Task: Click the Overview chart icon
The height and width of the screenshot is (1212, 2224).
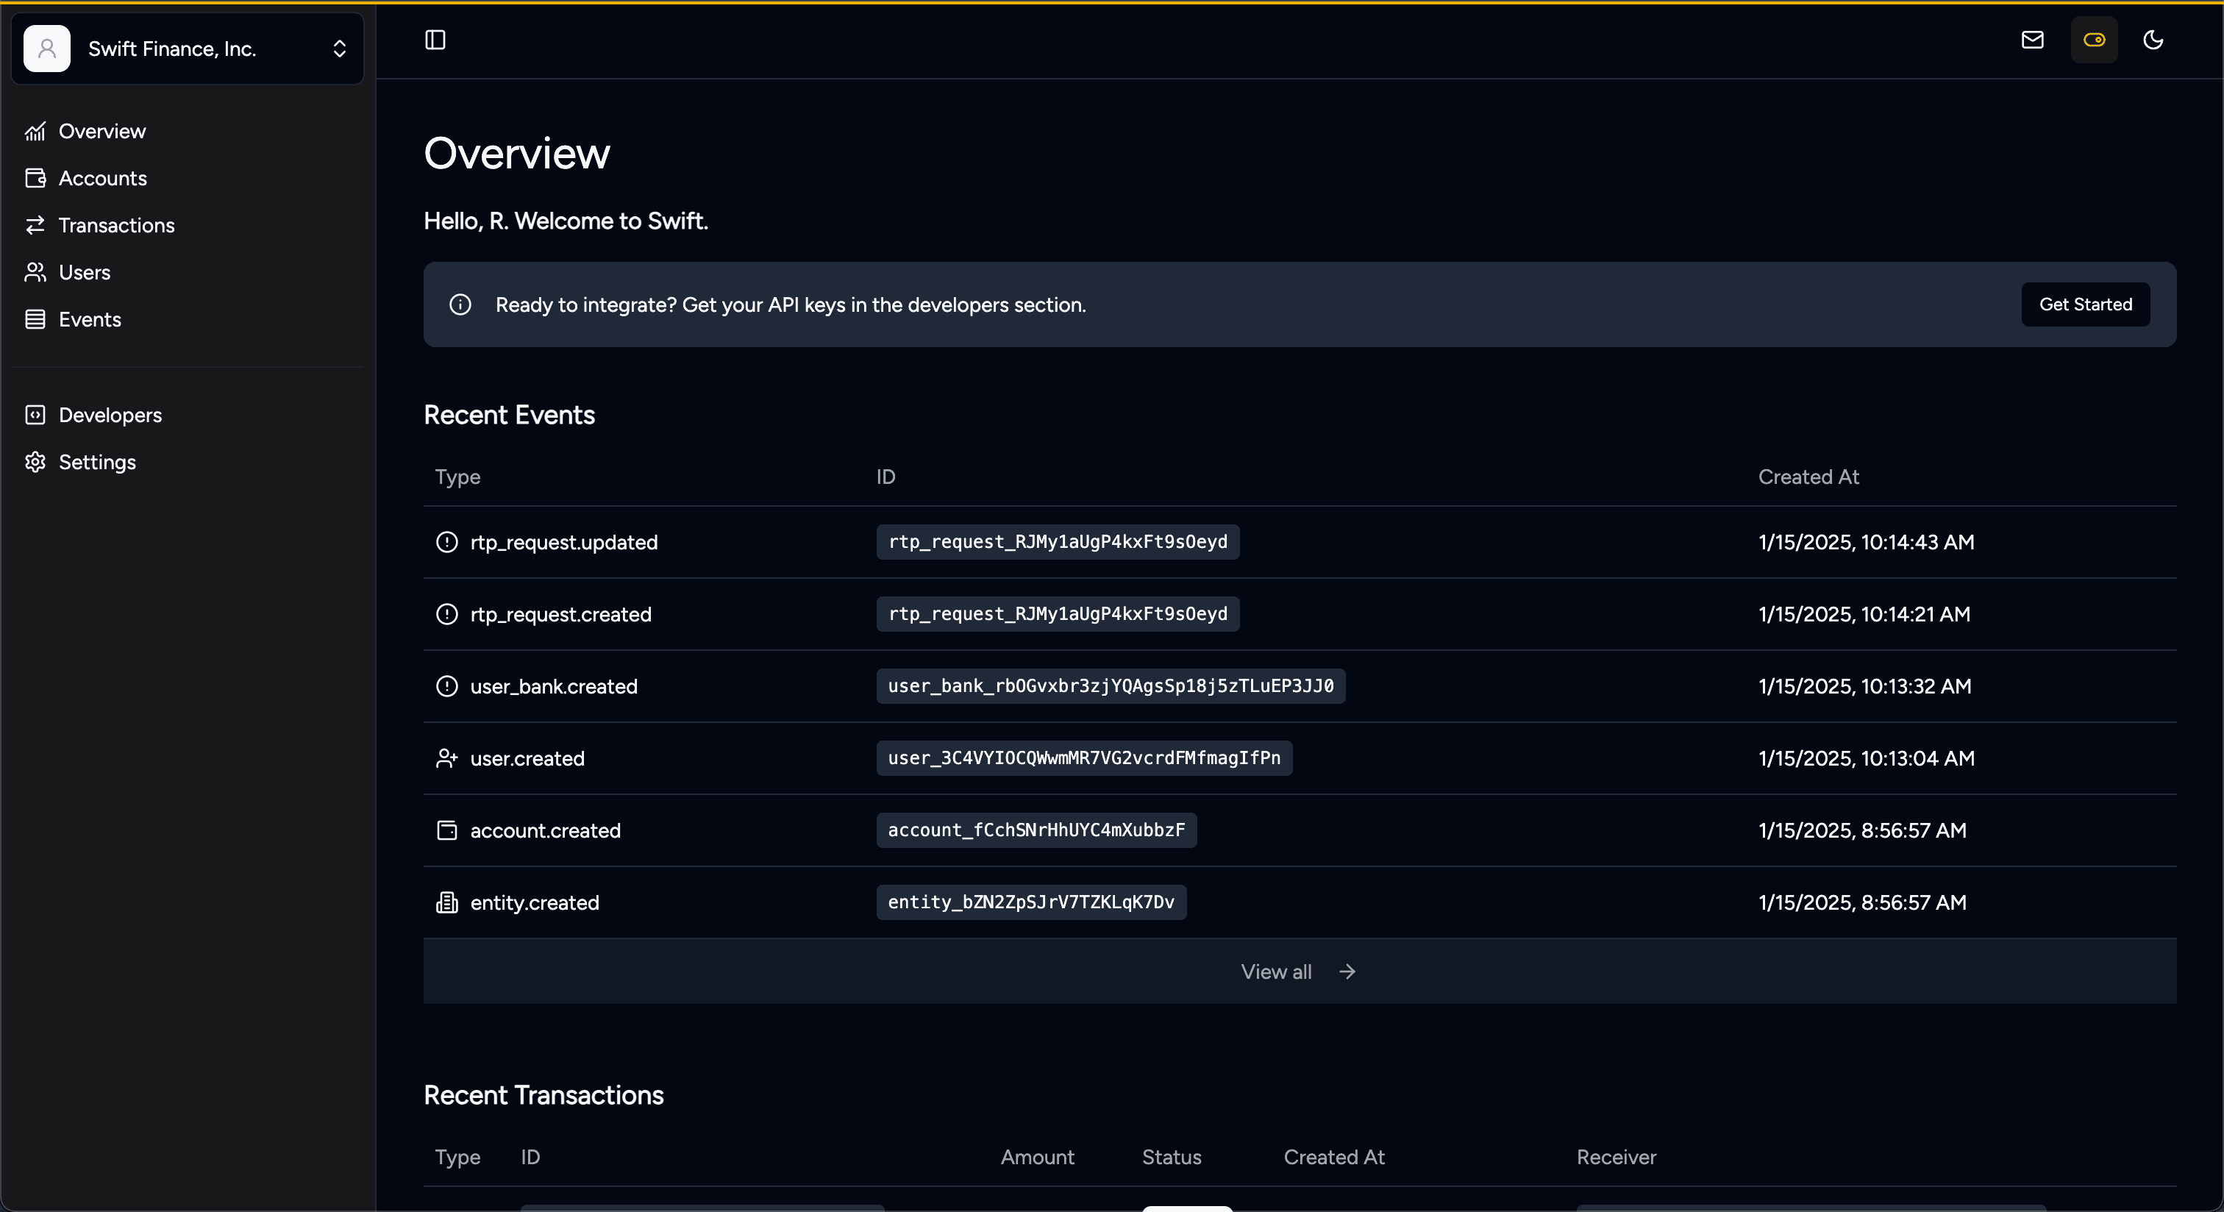Action: pyautogui.click(x=35, y=131)
